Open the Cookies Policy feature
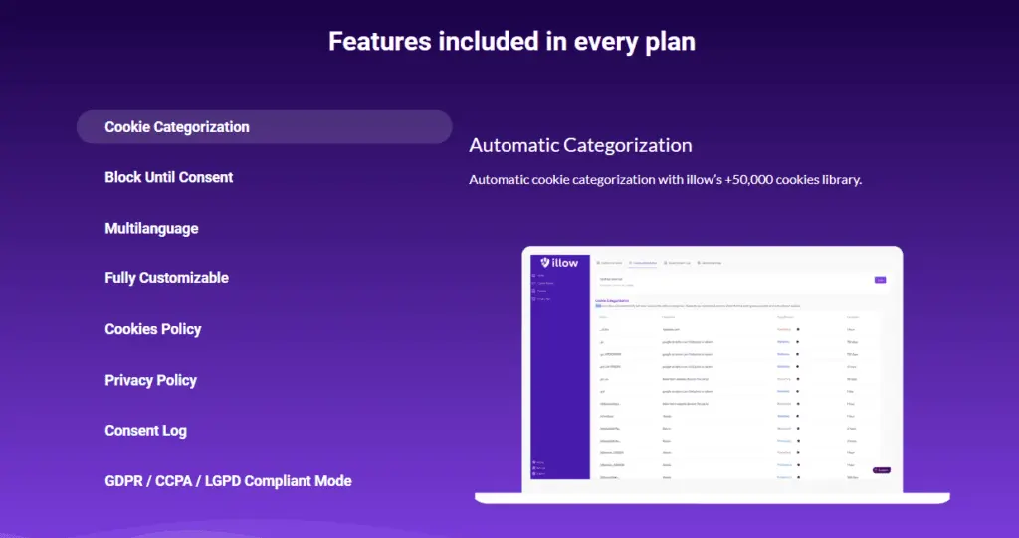The height and width of the screenshot is (538, 1019). [x=152, y=329]
